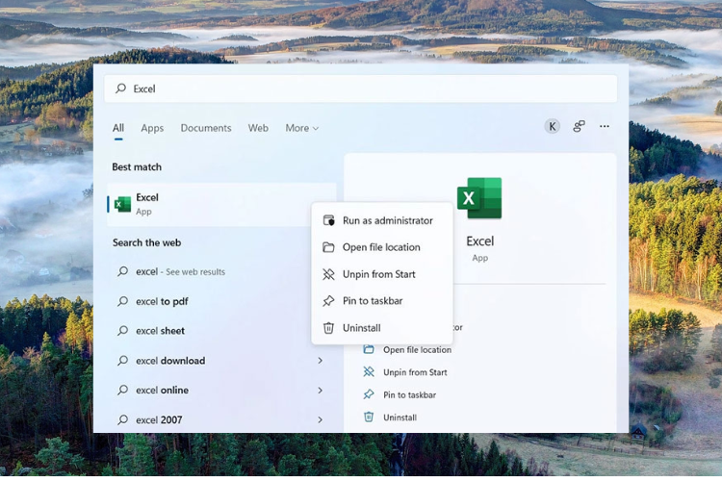Expand the arrow next to excel 2007
722x481 pixels.
click(x=320, y=419)
